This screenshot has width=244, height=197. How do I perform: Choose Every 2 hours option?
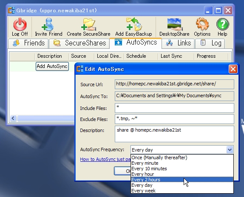click(x=182, y=180)
